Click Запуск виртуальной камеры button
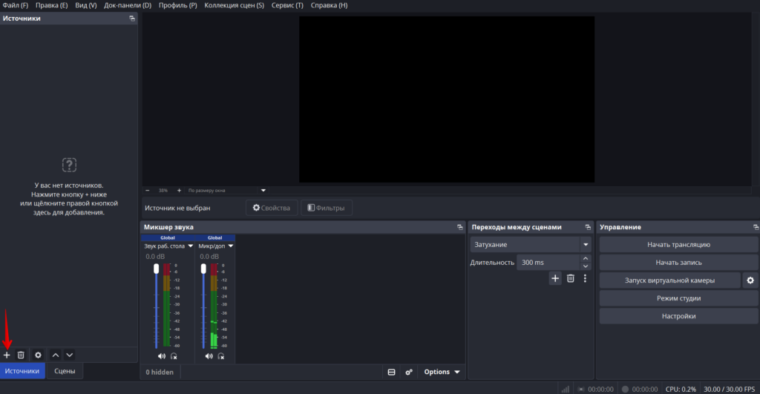The image size is (760, 394). pos(670,280)
